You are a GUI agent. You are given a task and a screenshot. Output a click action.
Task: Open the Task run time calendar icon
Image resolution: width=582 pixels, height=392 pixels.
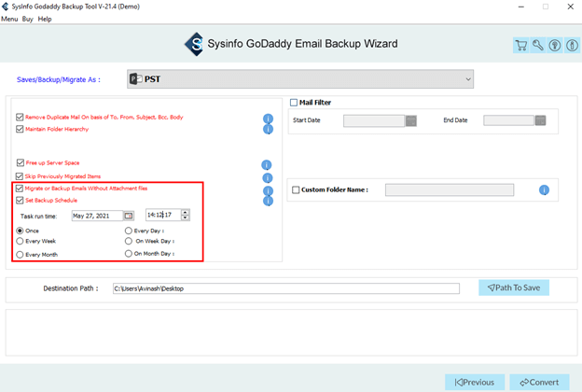(129, 216)
